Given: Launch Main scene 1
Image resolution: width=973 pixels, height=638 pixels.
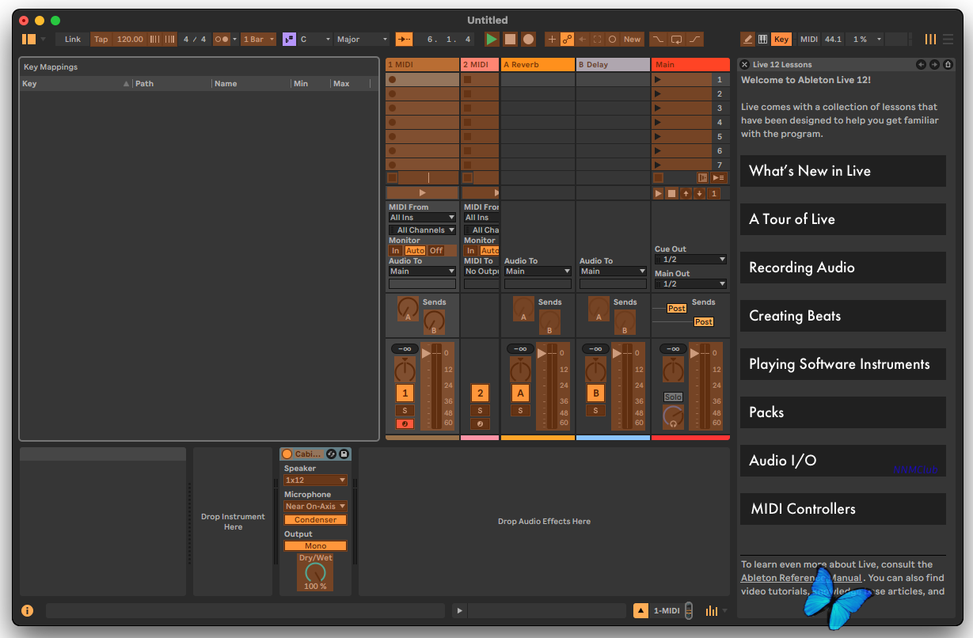Looking at the screenshot, I should coord(657,79).
